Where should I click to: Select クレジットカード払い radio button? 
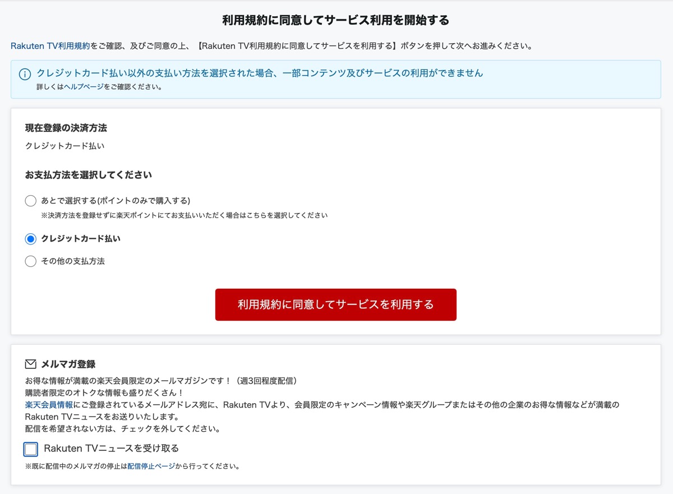point(31,239)
